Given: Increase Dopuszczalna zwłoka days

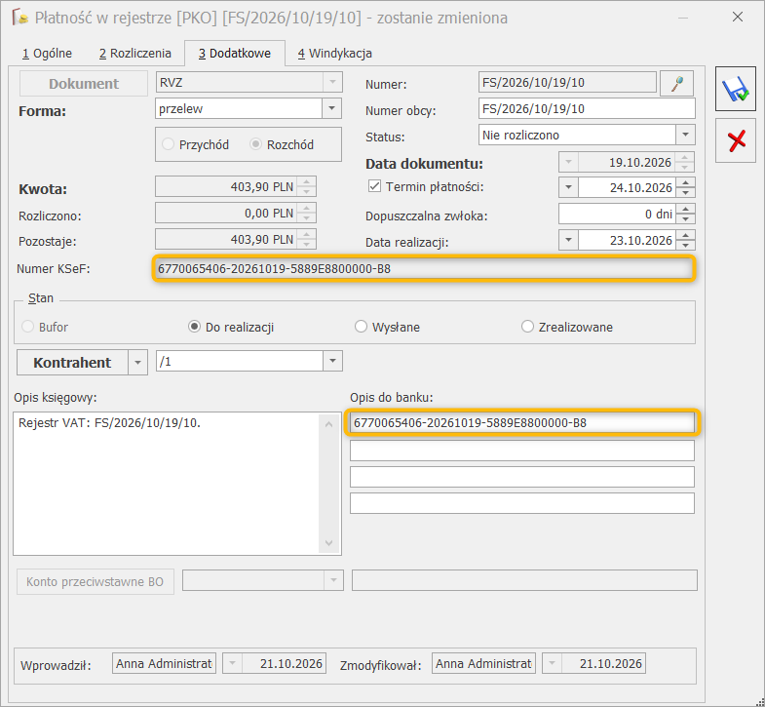Looking at the screenshot, I should (x=685, y=209).
